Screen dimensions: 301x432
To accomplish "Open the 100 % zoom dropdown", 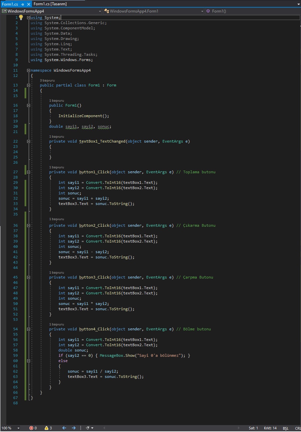I will pyautogui.click(x=11, y=428).
